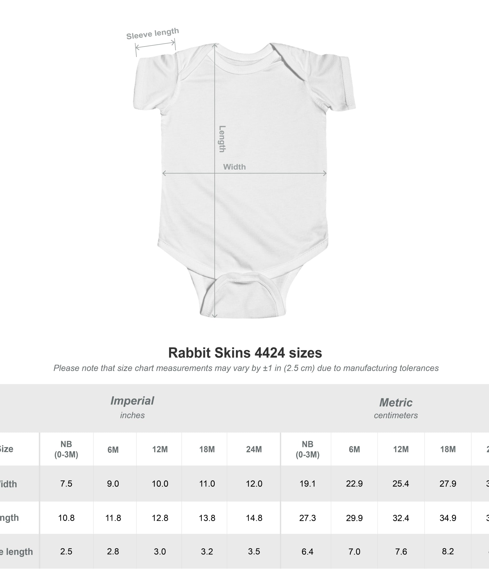This screenshot has width=489, height=587.
Task: Click the 7.5 width cell
Action: pyautogui.click(x=66, y=484)
